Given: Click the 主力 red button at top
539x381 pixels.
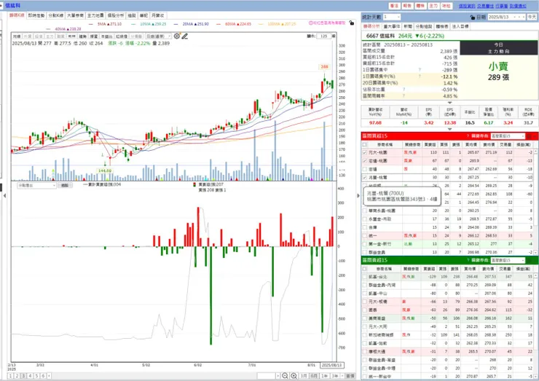Looking at the screenshot, I should 433,6.
